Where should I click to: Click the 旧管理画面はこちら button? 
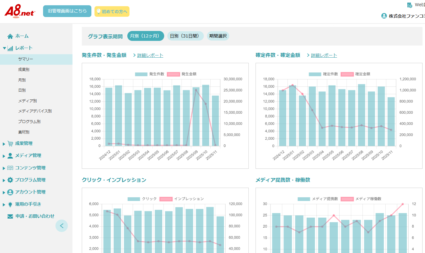coord(67,11)
